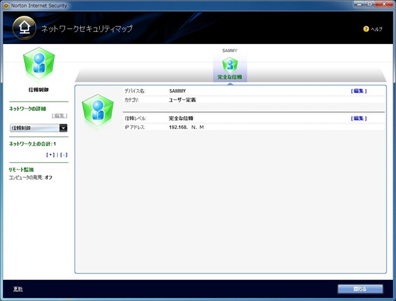Click the SAMMY label above the device icon

point(230,51)
